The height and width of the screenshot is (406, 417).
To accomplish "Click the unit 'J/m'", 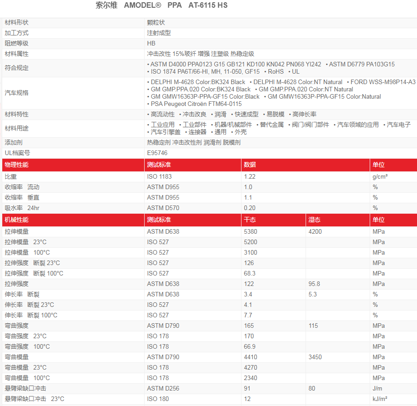I will click(x=377, y=389).
